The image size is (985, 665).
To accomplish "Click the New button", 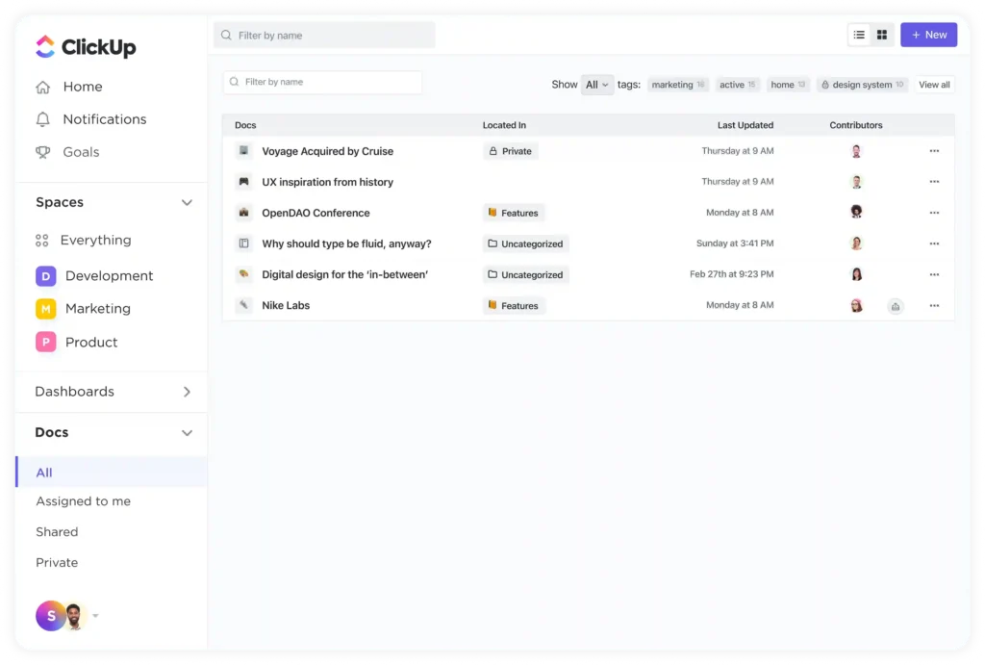I will click(928, 35).
